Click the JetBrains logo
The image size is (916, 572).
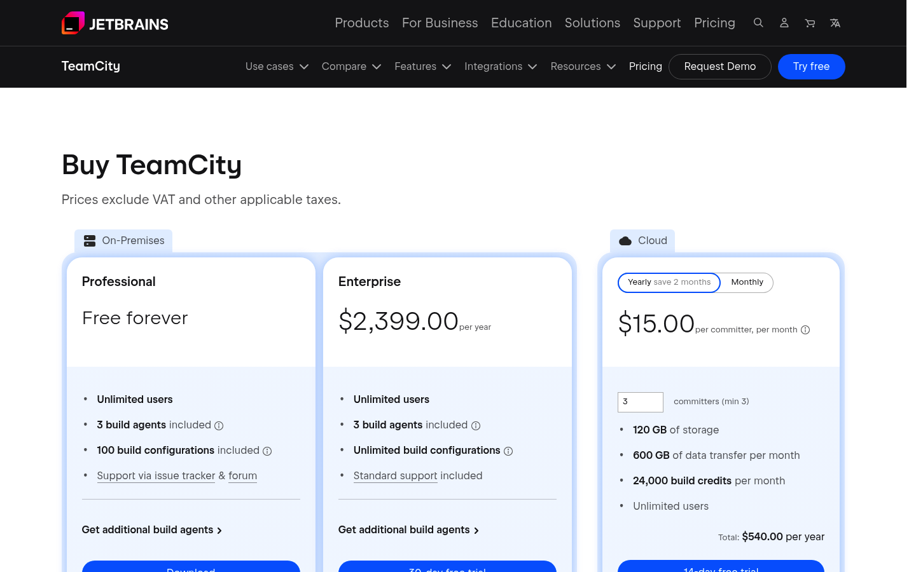(115, 24)
